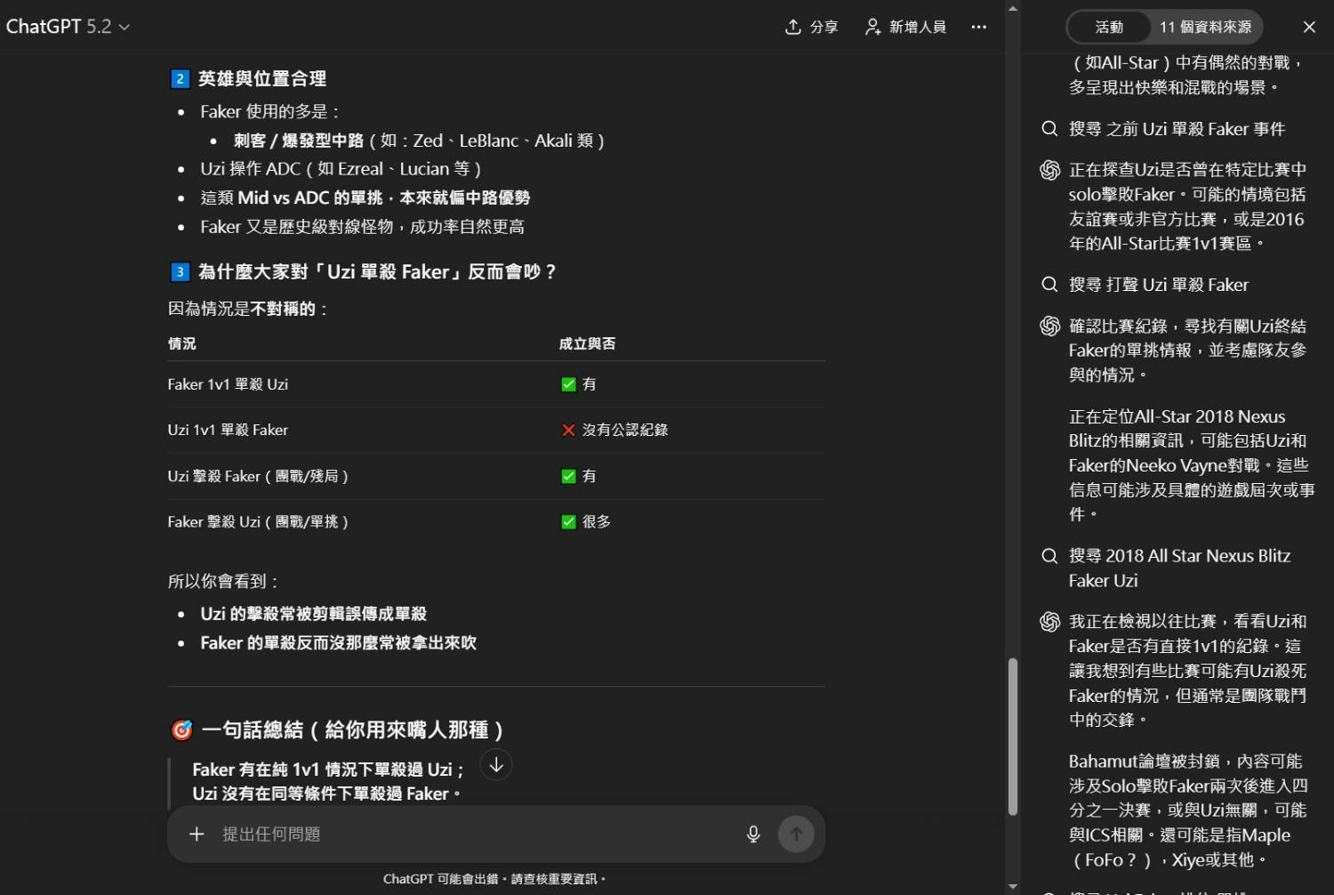Click the add people icon
Viewport: 1334px width, 895px height.
click(x=873, y=27)
